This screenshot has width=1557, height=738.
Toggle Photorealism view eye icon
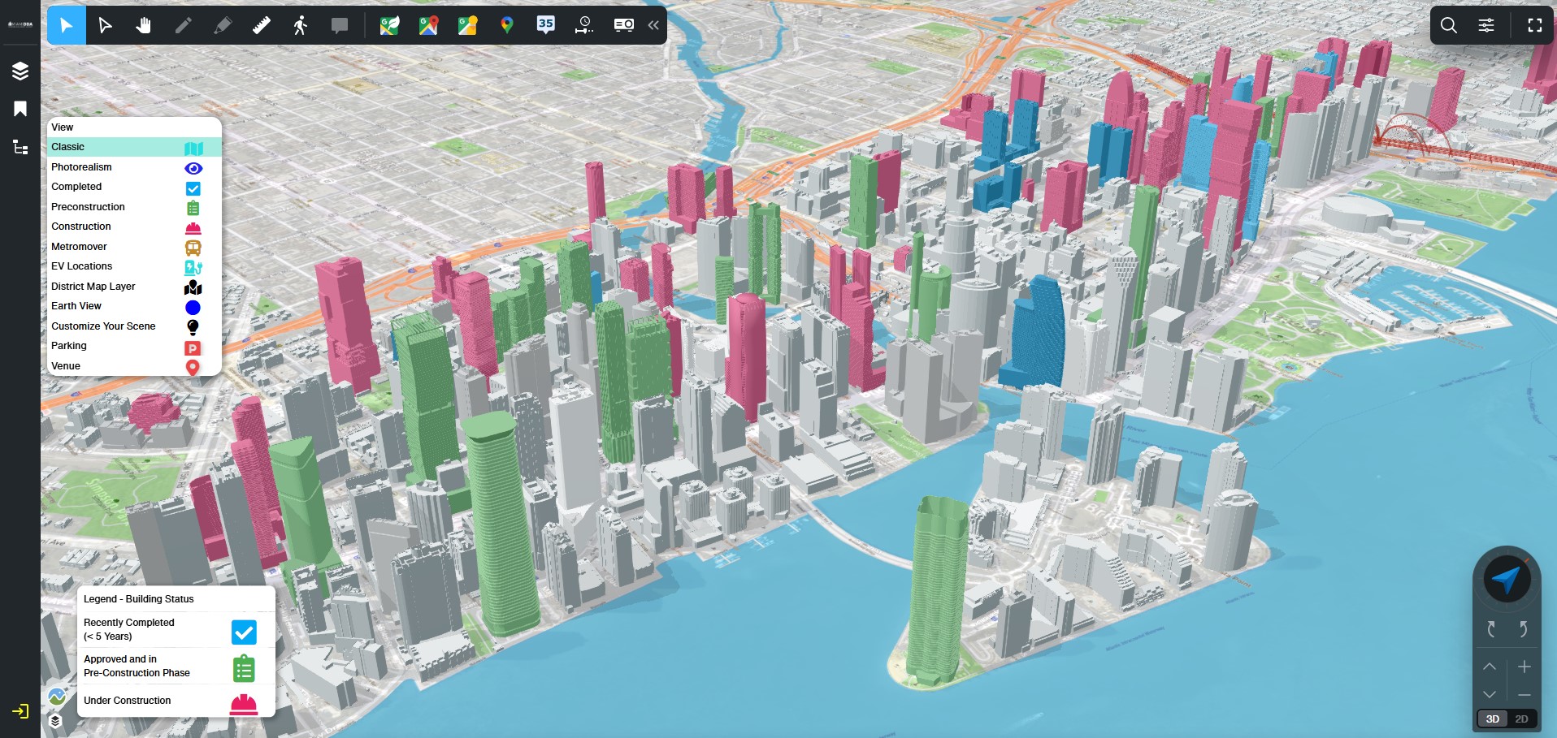(x=193, y=168)
